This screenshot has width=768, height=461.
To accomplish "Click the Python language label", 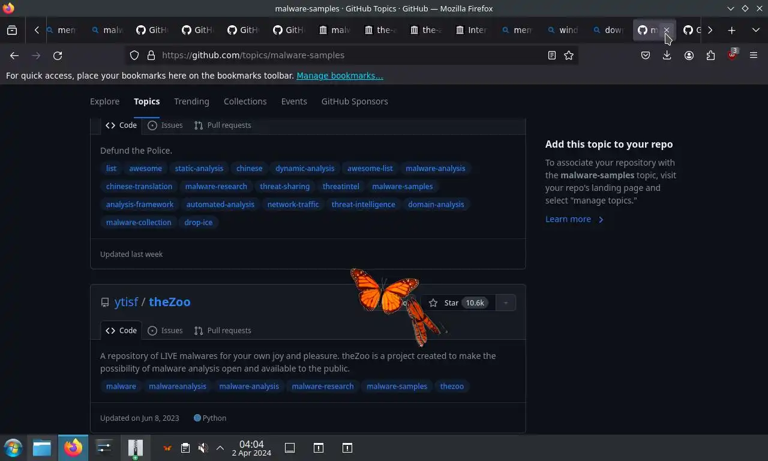I will (210, 418).
